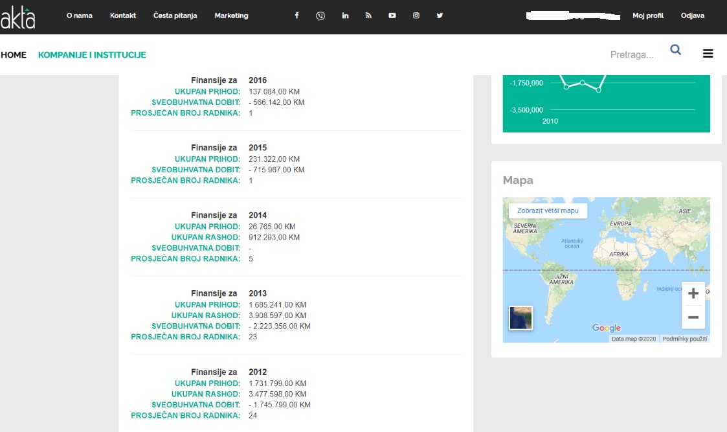
Task: Open the RSS feed icon
Action: pyautogui.click(x=368, y=16)
